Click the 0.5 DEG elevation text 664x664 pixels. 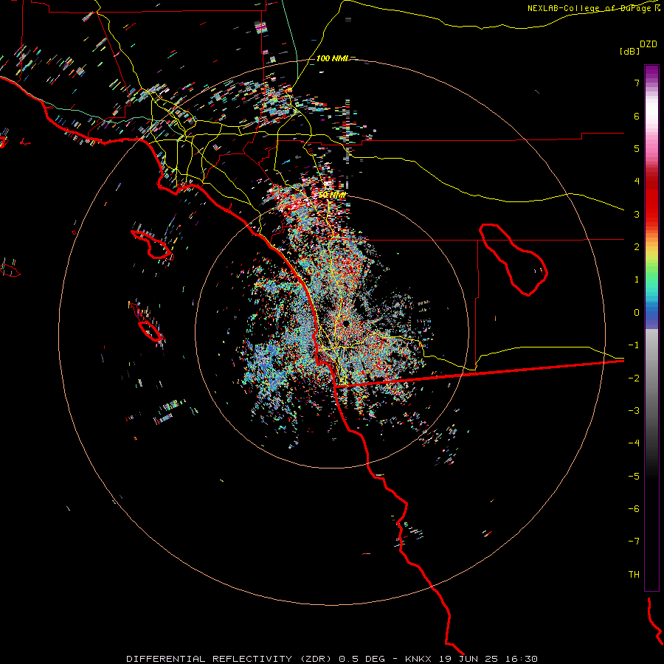click(x=362, y=659)
